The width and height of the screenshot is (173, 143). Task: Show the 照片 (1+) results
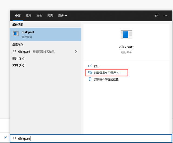click(x=18, y=59)
